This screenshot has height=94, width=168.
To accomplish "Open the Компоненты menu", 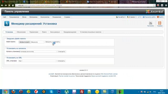I will pyautogui.click(x=45, y=17).
